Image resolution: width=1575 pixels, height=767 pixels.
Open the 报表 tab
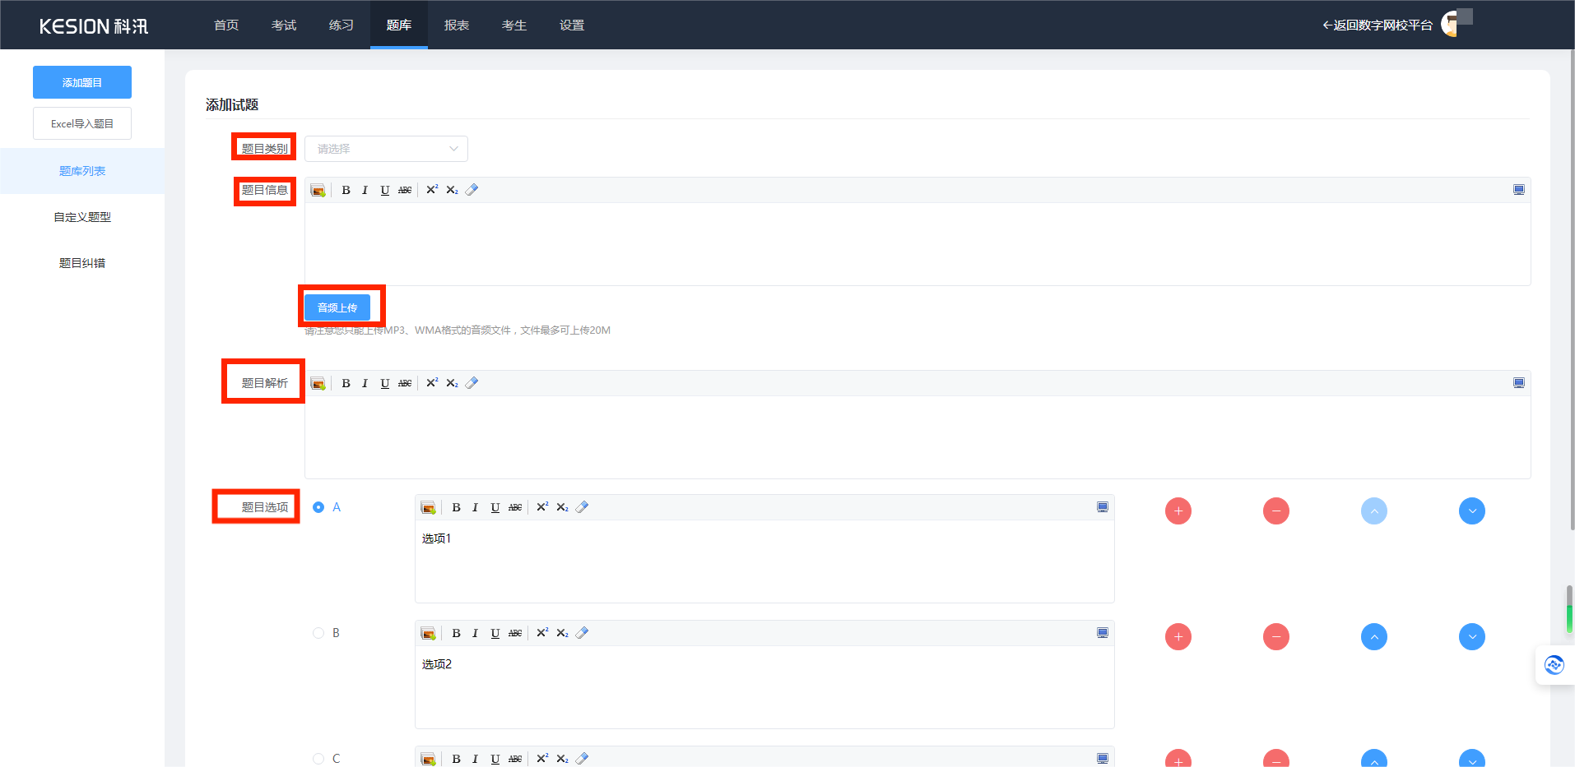click(x=457, y=25)
